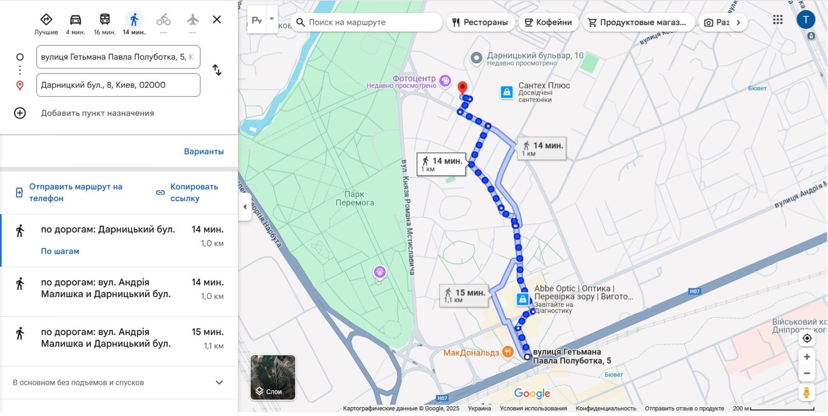828x416 pixels.
Task: Switch to driving mode, 4 min
Action: coord(76,24)
